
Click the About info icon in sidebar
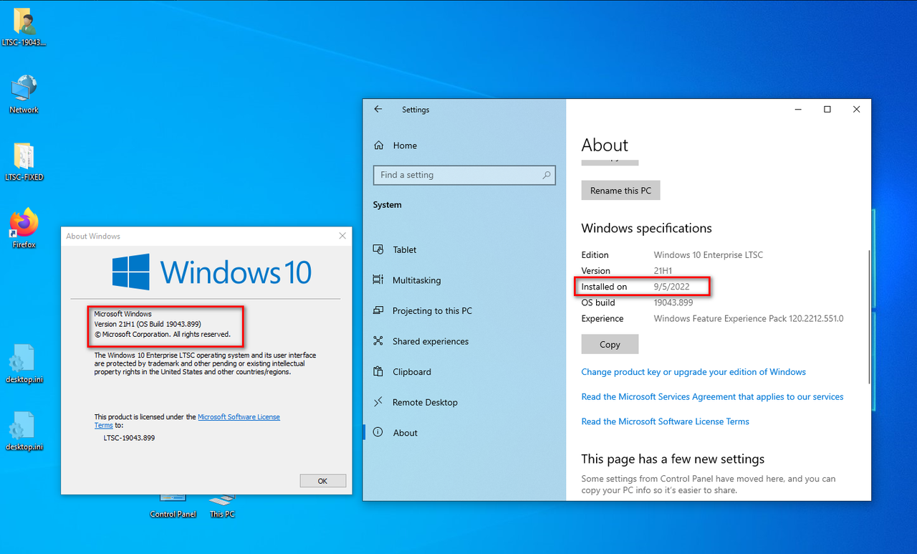click(379, 433)
